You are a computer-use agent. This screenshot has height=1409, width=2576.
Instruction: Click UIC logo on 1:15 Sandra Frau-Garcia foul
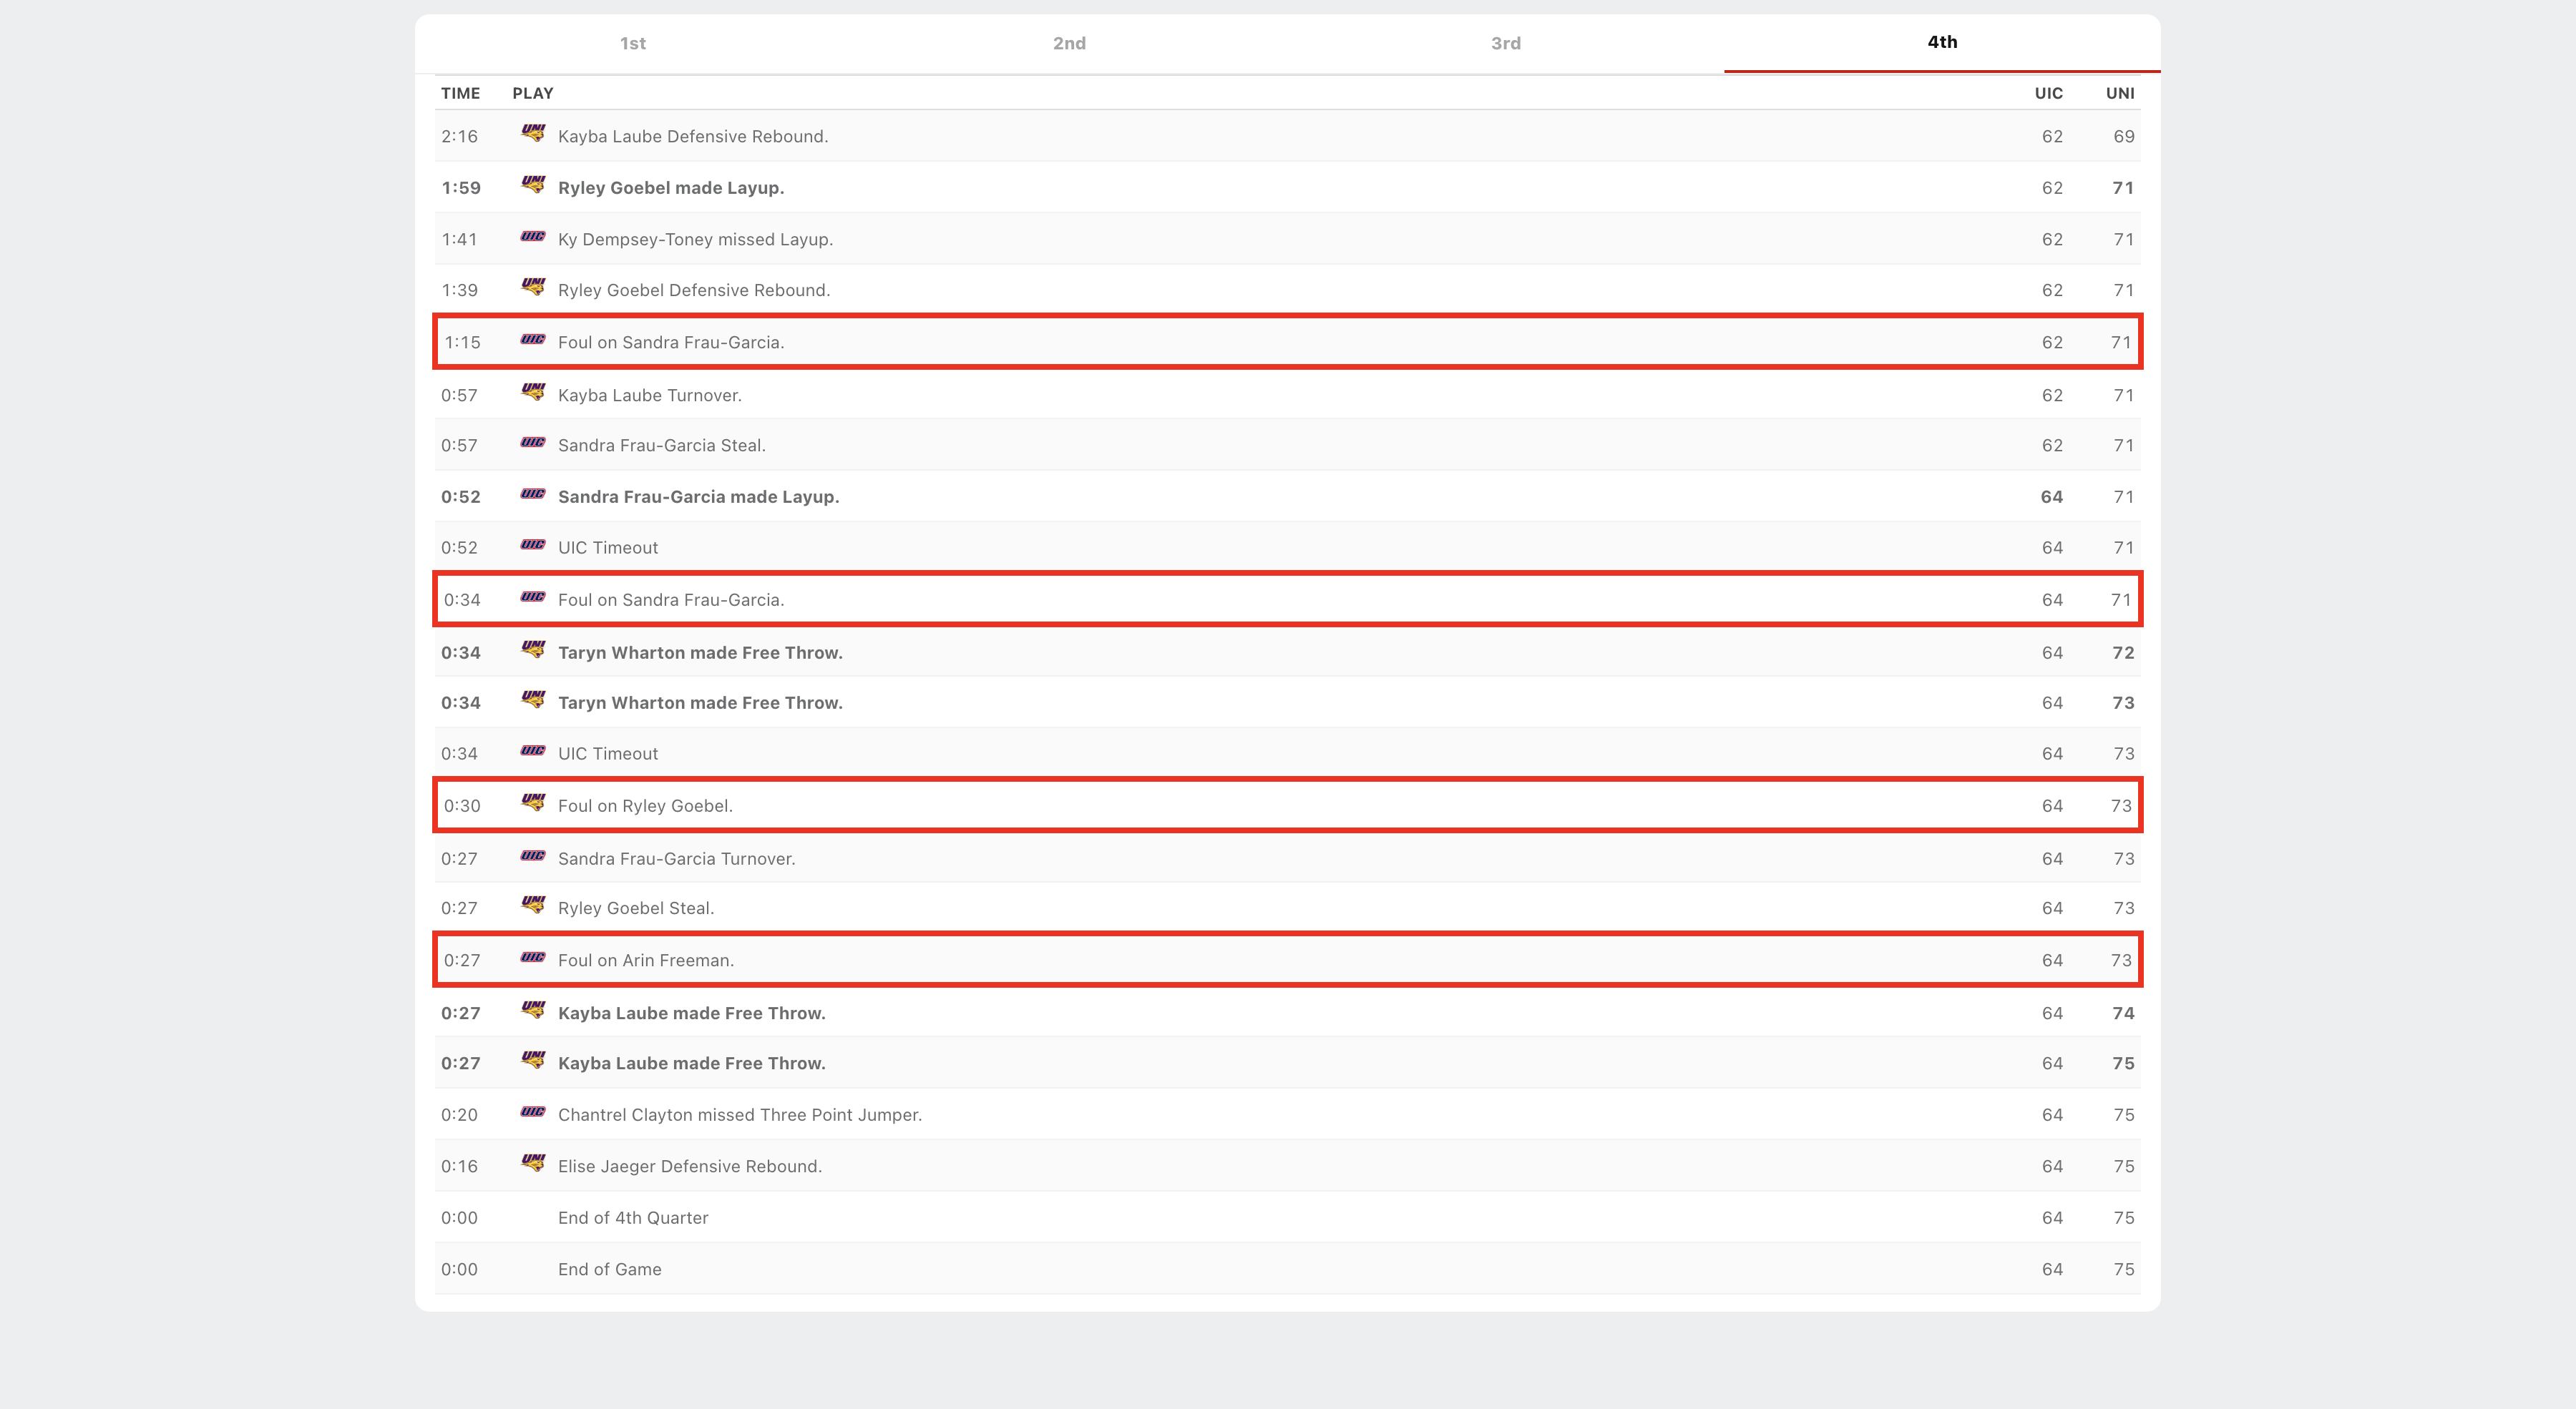pyautogui.click(x=533, y=340)
